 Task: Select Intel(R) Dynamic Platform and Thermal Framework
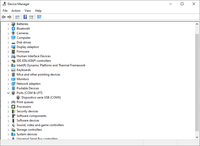tap(51, 65)
